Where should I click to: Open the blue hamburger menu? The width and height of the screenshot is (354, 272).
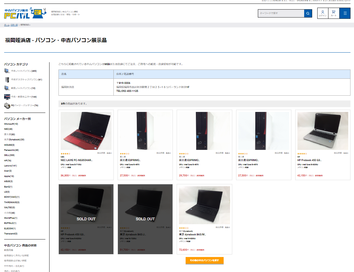pos(345,13)
